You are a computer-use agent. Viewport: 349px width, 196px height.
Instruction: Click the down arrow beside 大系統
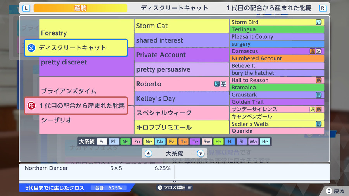pos(200,153)
